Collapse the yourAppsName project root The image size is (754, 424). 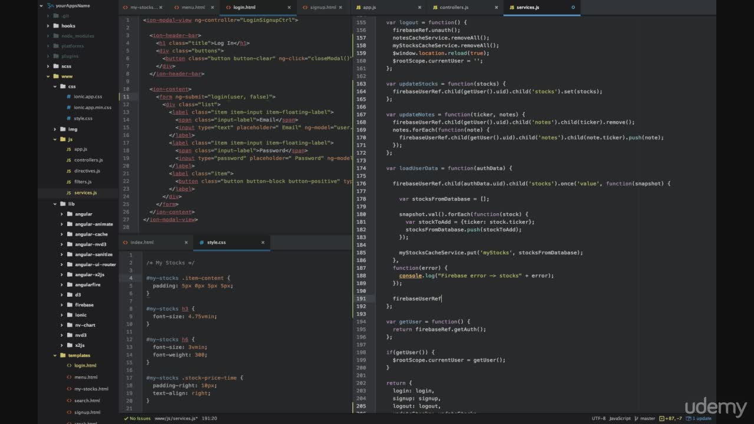(x=41, y=5)
